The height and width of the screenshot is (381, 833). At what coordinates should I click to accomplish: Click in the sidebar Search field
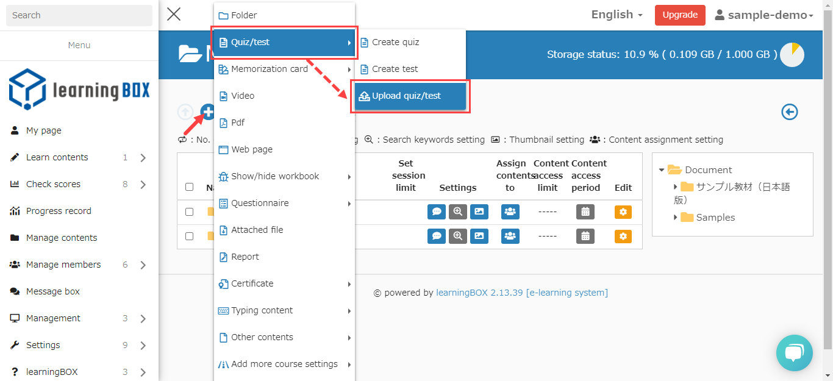[79, 15]
